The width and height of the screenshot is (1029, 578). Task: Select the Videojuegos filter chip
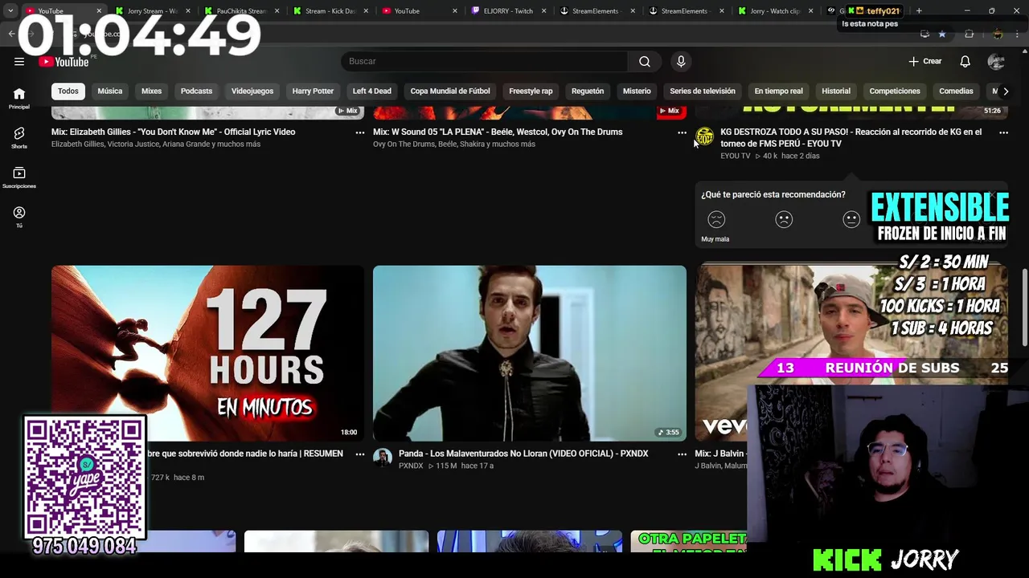(x=252, y=91)
